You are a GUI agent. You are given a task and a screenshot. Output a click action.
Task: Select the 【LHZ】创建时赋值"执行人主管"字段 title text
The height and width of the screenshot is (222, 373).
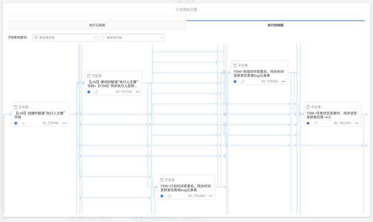point(40,115)
